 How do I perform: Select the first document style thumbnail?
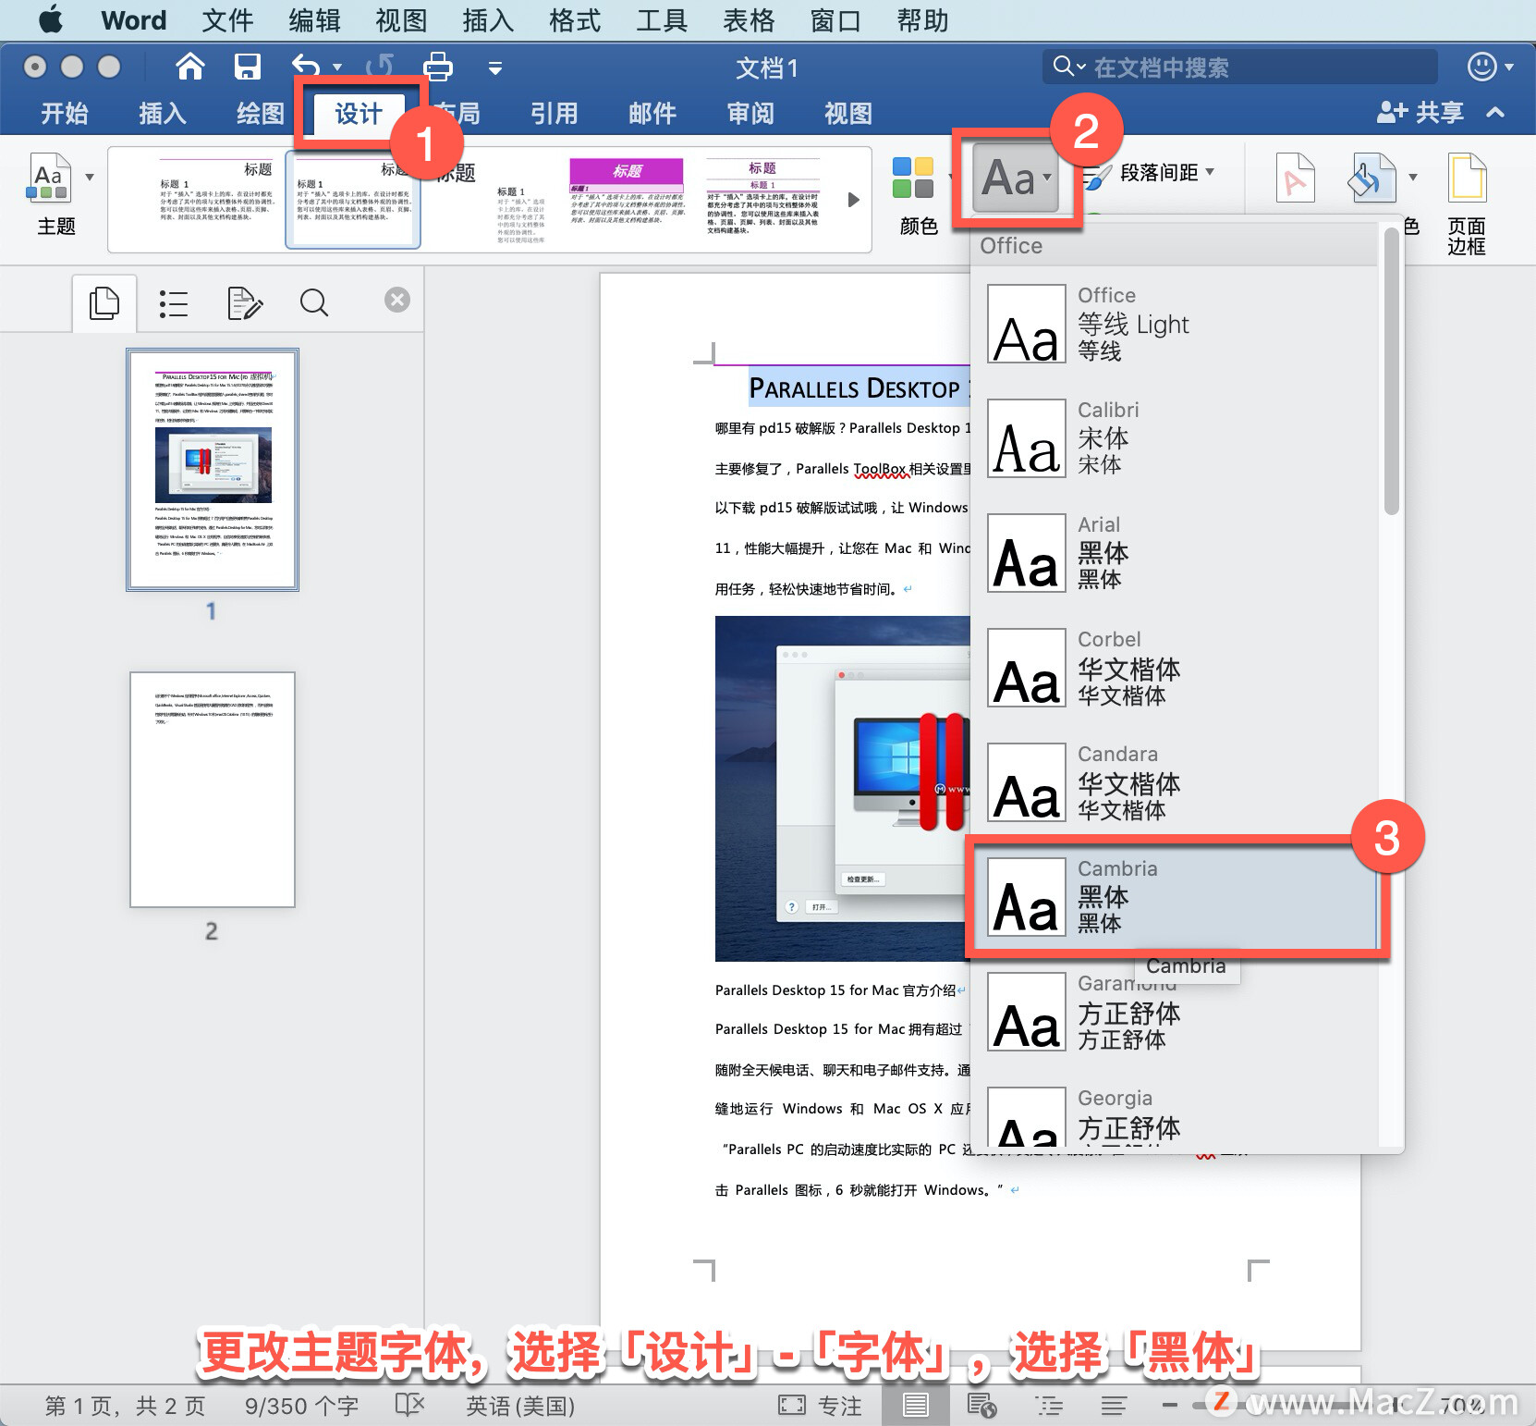(x=216, y=198)
